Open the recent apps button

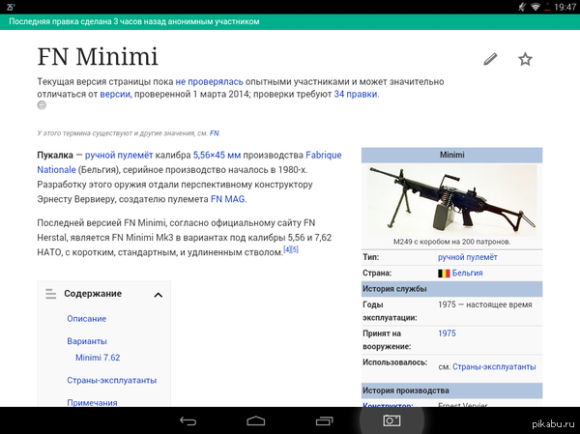pos(325,420)
